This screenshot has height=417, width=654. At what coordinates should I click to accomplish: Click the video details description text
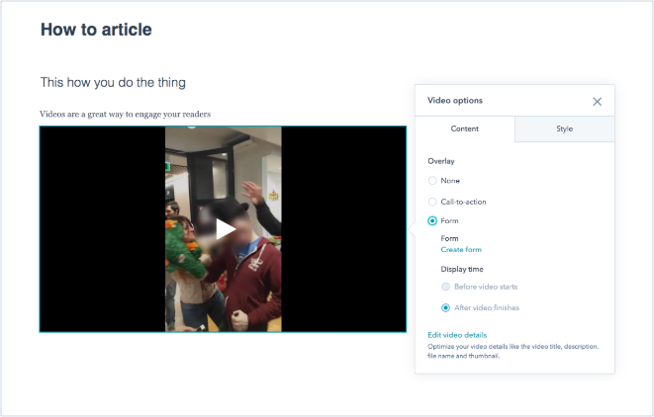514,351
